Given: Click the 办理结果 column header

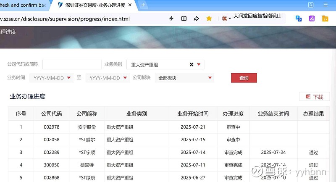Looking at the screenshot, I should (313, 113).
